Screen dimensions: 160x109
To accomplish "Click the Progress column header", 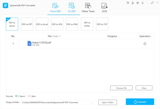I will pos(112,36).
